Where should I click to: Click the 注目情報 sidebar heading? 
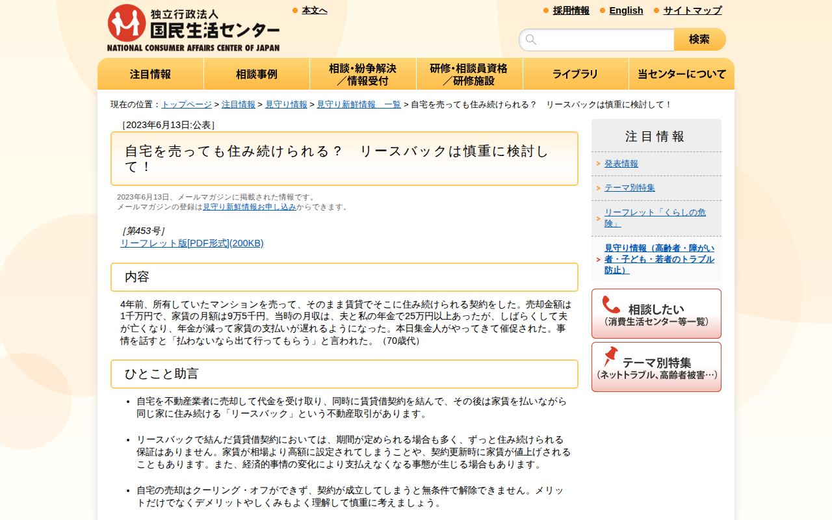click(655, 136)
